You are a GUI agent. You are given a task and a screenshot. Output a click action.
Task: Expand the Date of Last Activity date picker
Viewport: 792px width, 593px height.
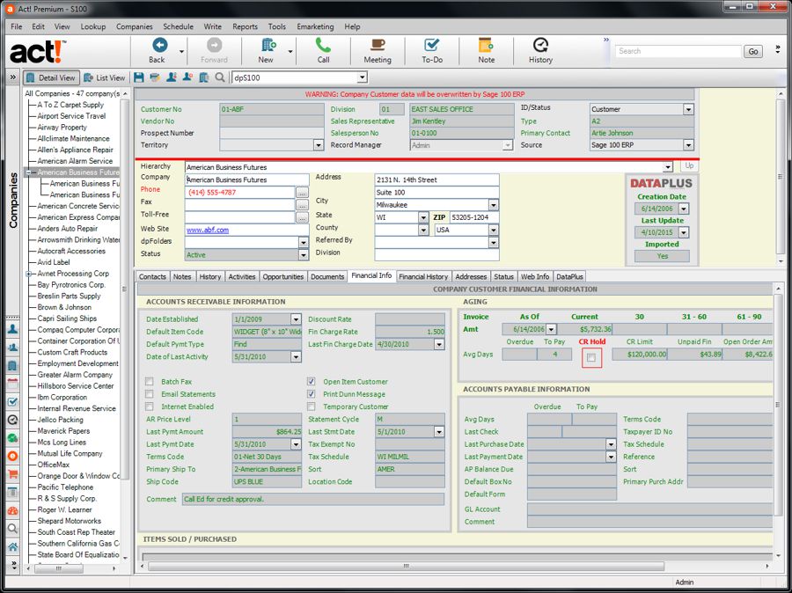click(296, 356)
